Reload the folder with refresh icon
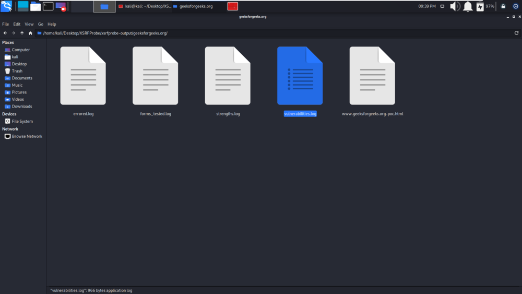The image size is (522, 294). (516, 33)
